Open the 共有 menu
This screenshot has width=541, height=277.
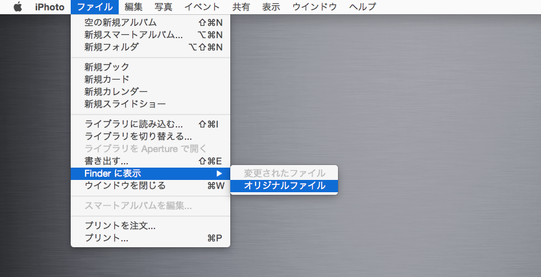(241, 7)
